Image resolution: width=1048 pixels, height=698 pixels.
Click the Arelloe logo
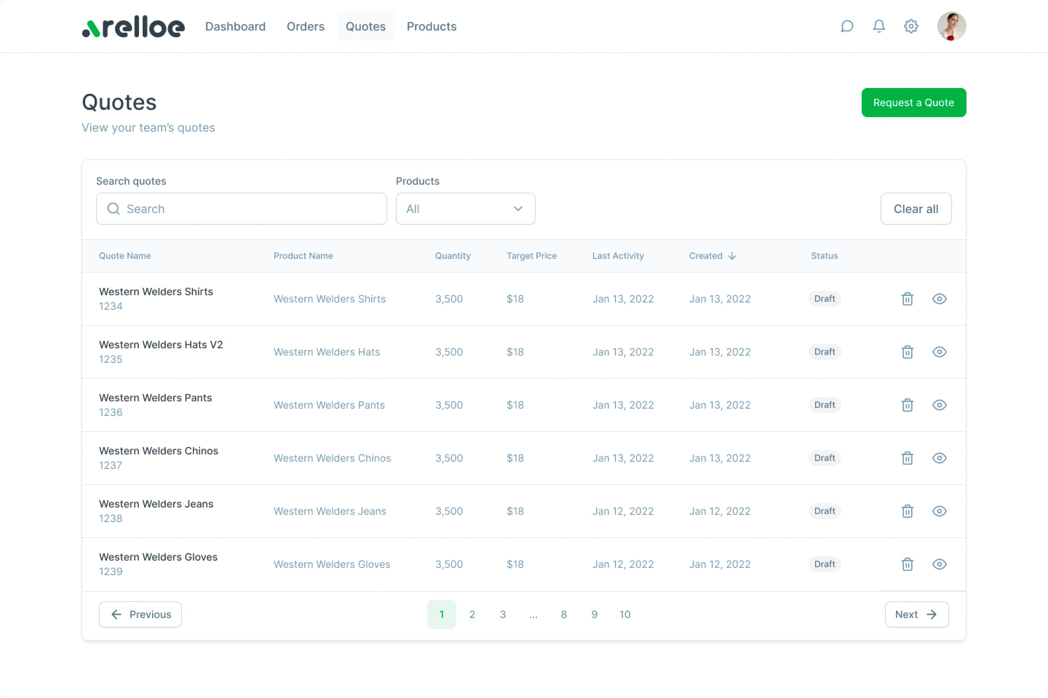click(x=133, y=28)
